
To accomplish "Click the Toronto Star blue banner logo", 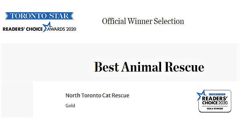I will [x=39, y=16].
